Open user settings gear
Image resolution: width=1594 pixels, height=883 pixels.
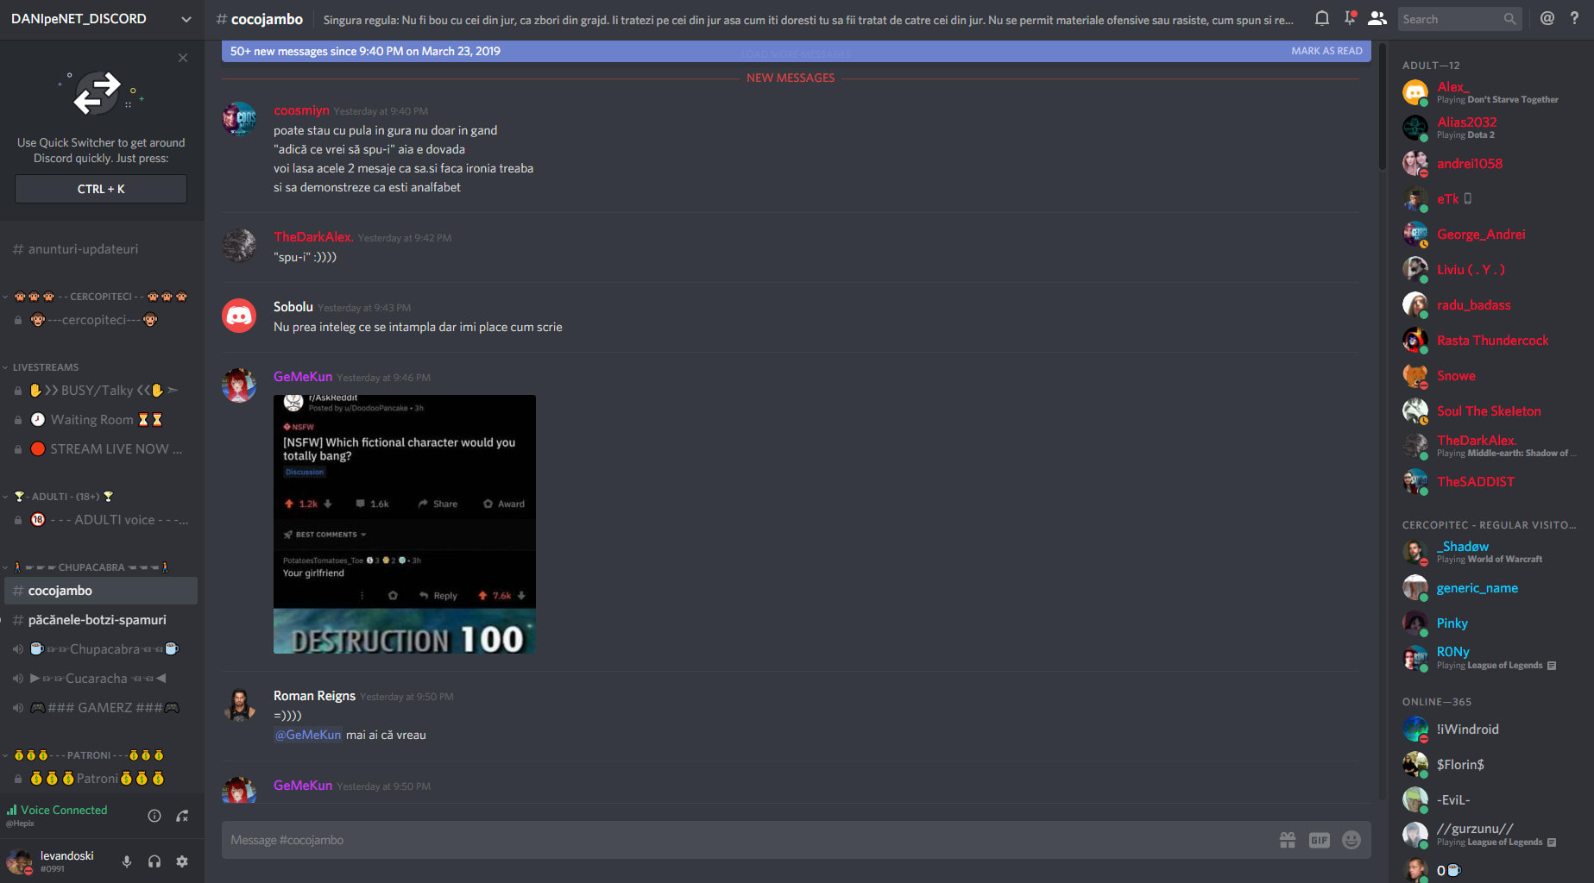coord(182,861)
